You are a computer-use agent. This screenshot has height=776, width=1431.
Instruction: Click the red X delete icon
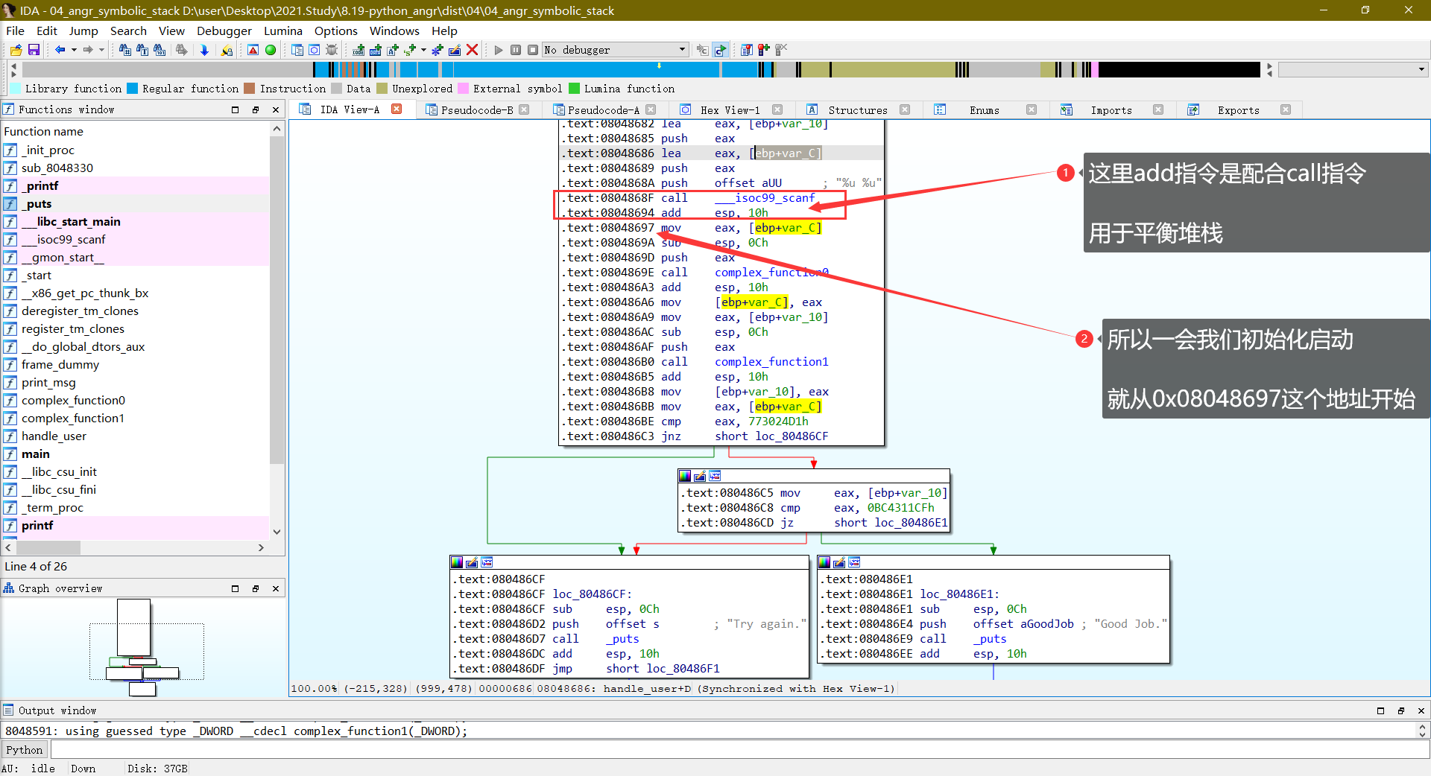(x=472, y=50)
